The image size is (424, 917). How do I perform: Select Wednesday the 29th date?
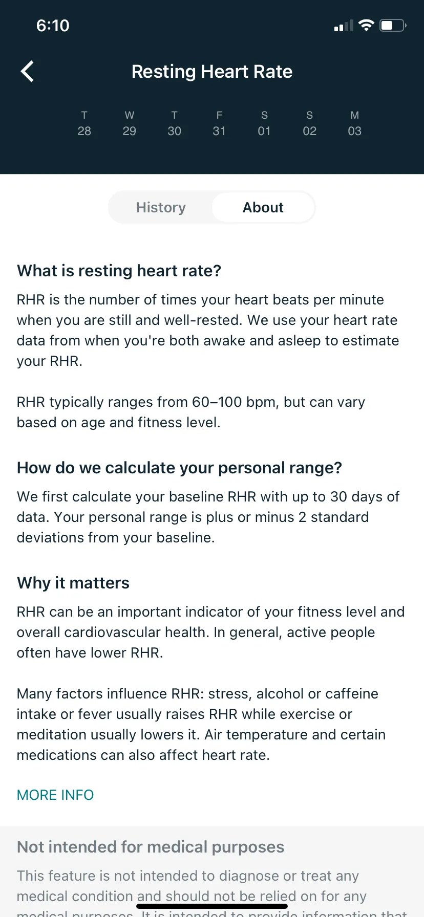click(x=129, y=123)
